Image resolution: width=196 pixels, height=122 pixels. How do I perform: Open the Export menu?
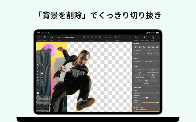tap(153, 37)
